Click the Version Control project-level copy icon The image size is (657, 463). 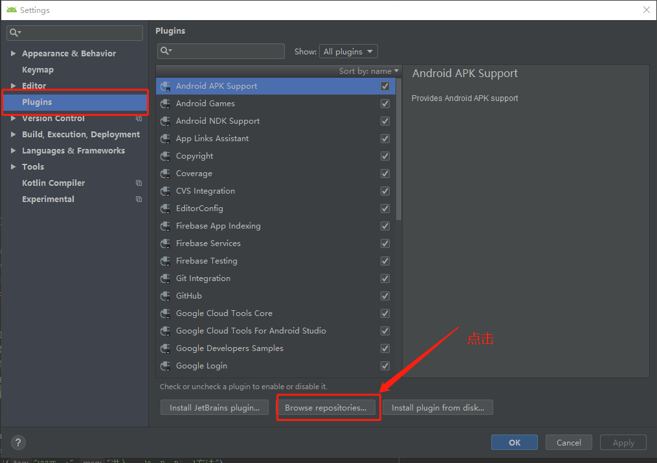coord(139,119)
